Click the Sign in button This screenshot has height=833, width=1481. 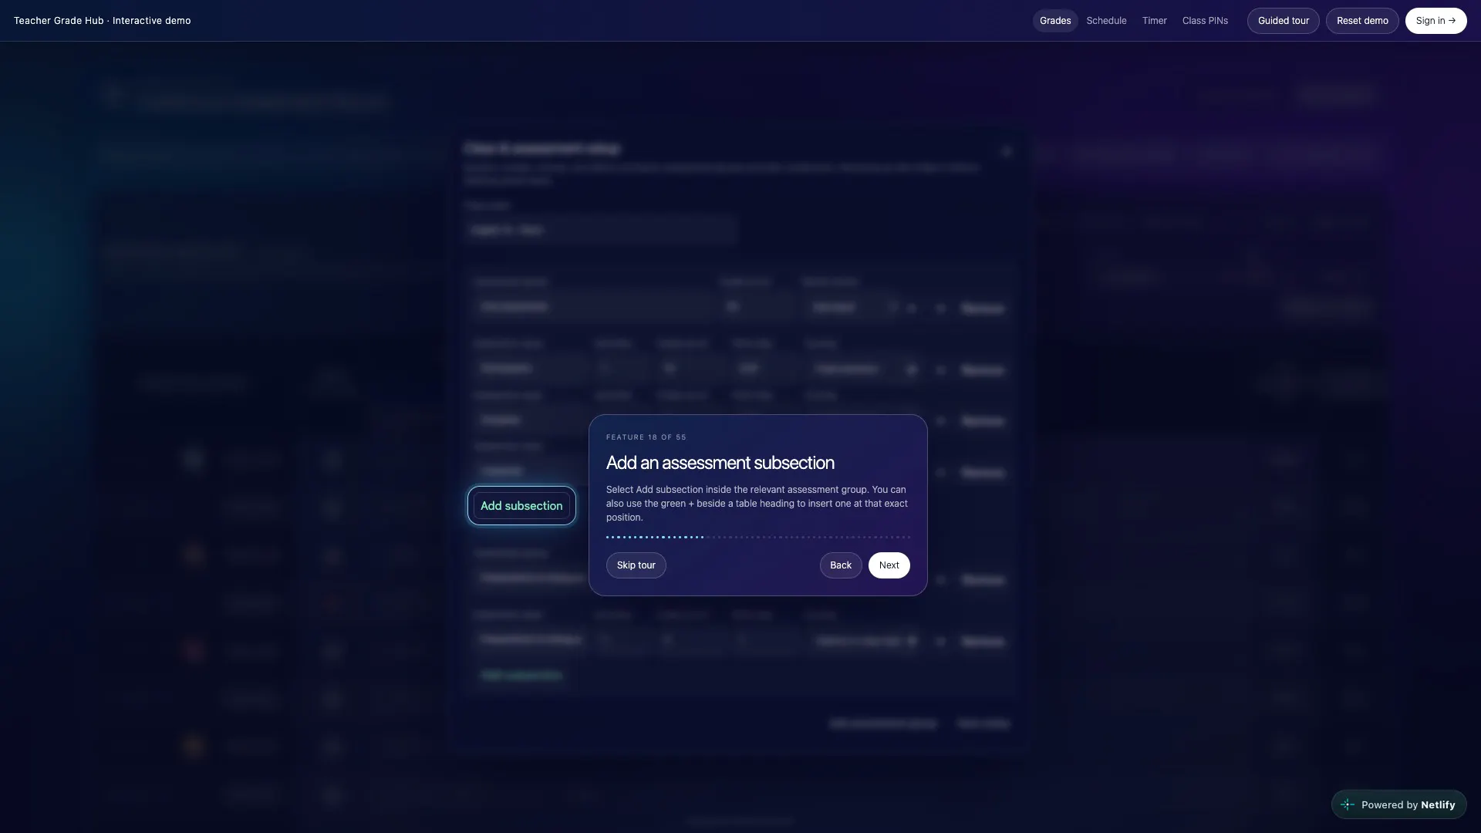(1435, 21)
